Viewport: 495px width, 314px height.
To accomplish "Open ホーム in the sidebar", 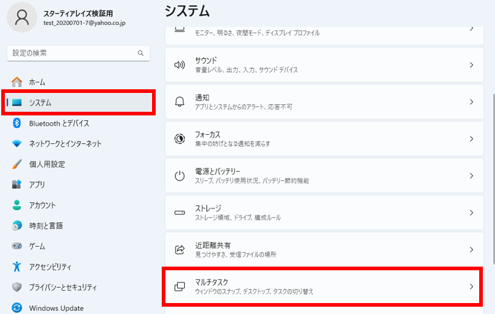I will click(37, 82).
